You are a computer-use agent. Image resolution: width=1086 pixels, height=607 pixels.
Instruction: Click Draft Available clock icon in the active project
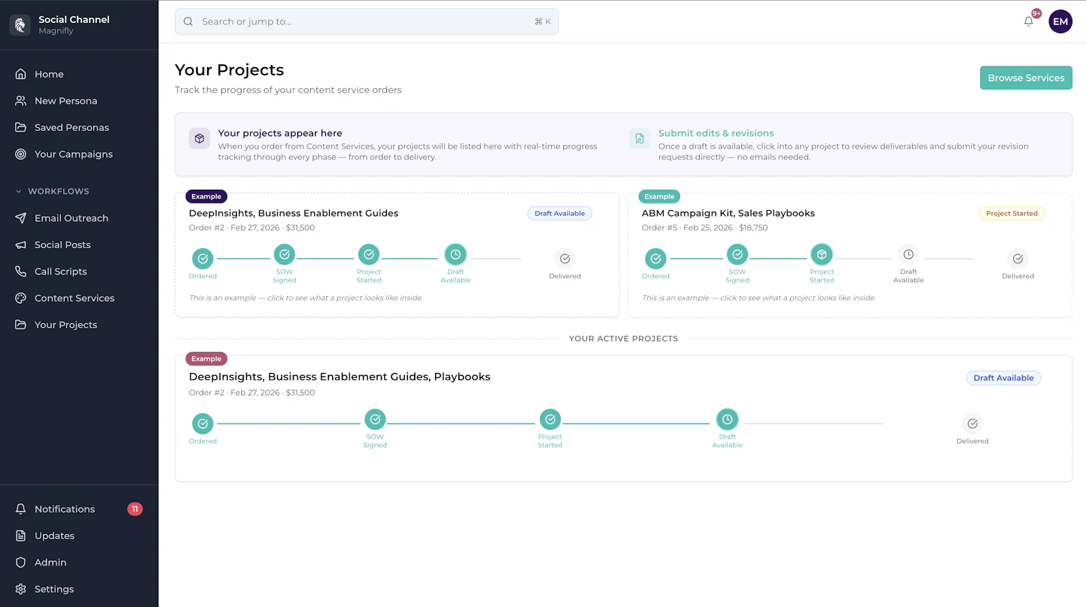[727, 419]
